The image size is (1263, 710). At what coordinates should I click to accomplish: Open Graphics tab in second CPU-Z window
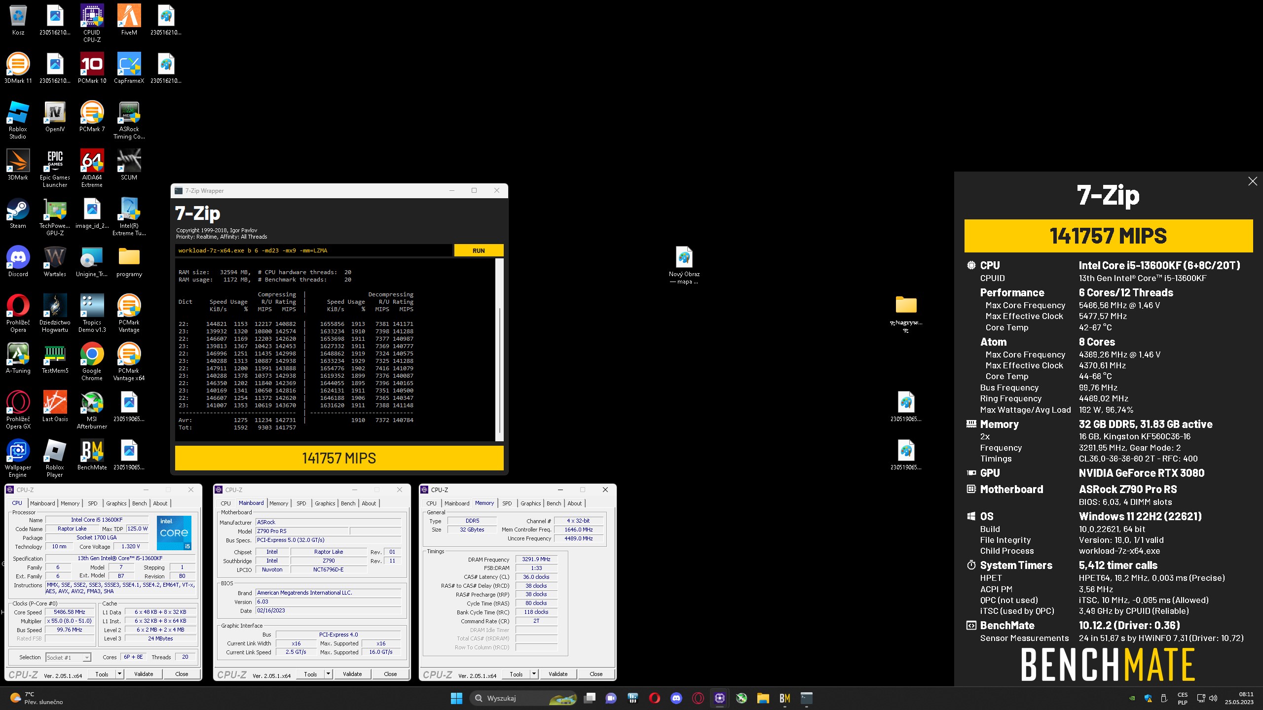coord(325,503)
